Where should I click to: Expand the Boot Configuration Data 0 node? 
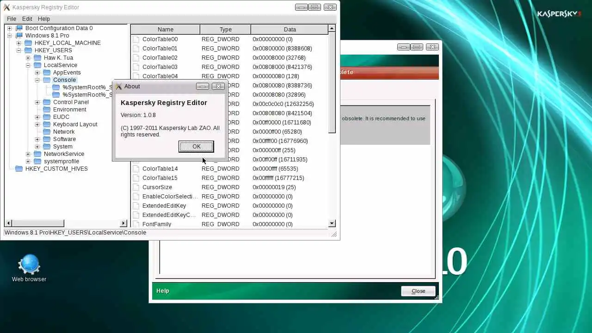click(9, 28)
